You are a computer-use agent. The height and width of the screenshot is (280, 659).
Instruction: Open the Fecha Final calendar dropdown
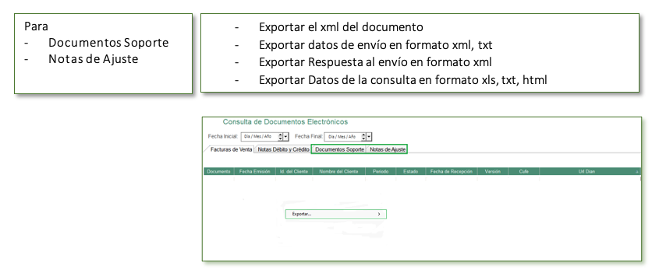(x=370, y=137)
